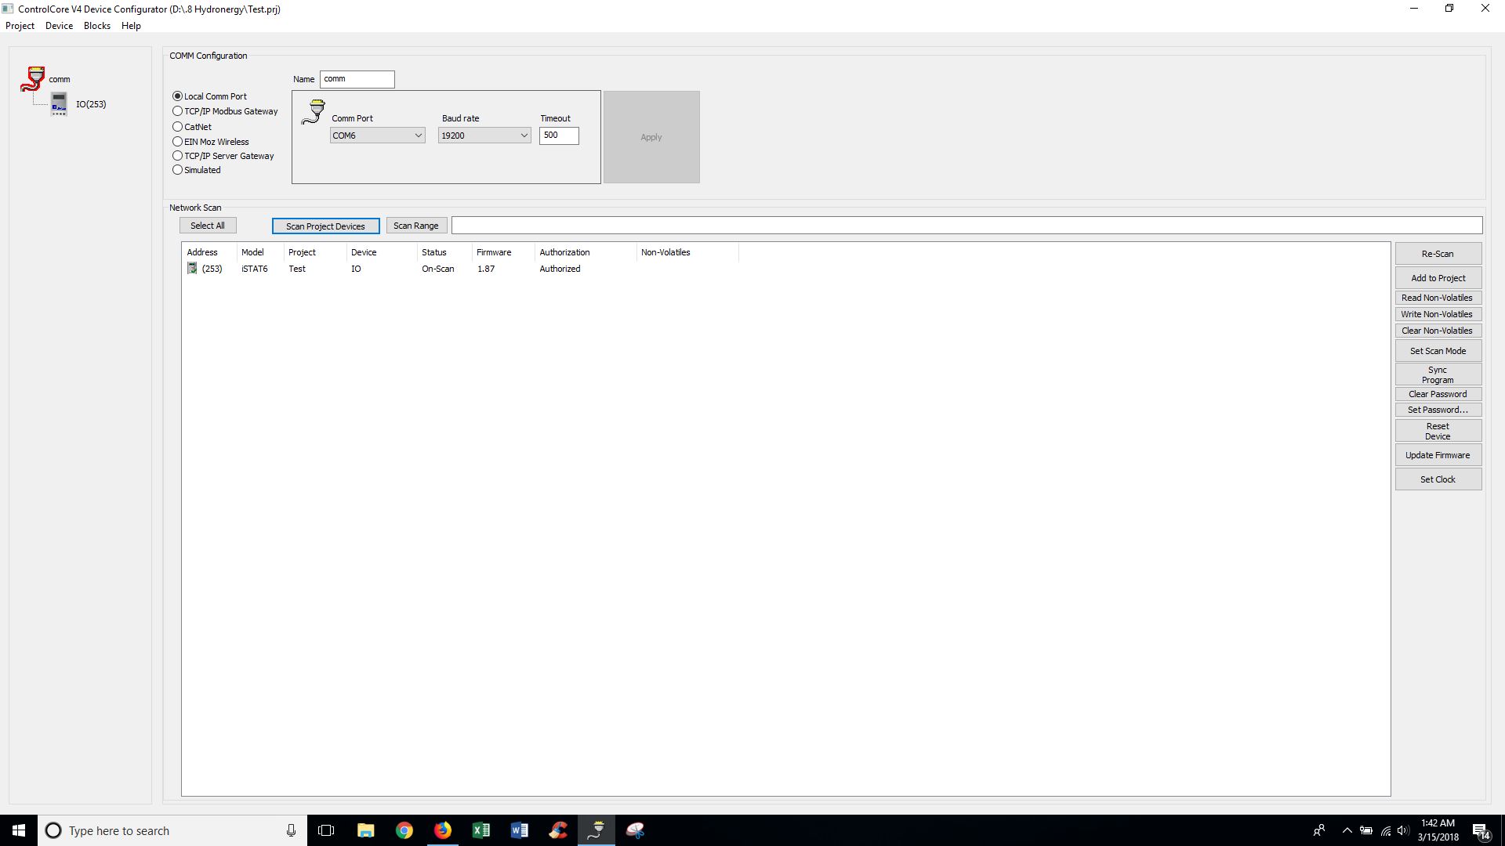Select TCP/IP Modbus Gateway option
This screenshot has height=846, width=1505.
click(x=178, y=111)
